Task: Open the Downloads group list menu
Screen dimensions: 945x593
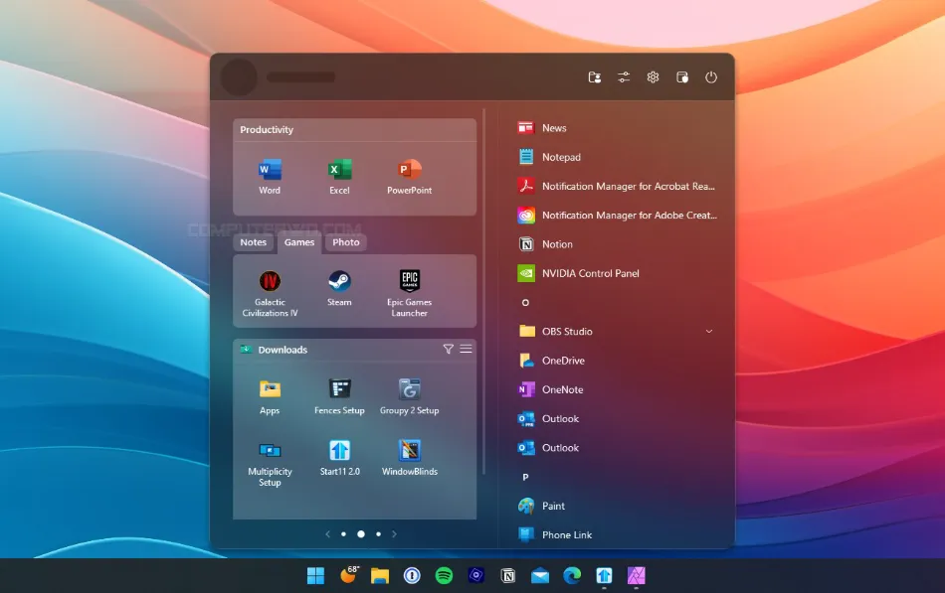Action: [466, 350]
